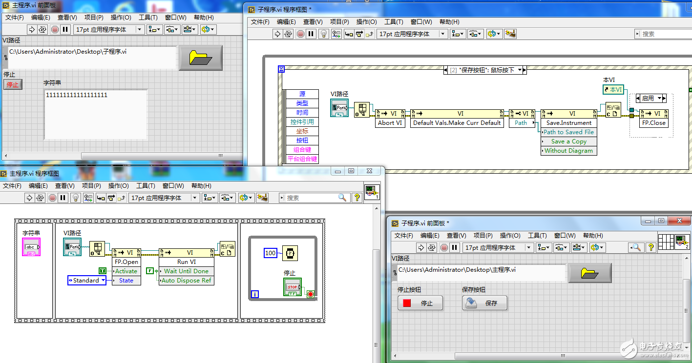The image size is (692, 363).
Task: Click Run arrow in 主程序.vi front panel toolbar
Action: tap(32, 29)
